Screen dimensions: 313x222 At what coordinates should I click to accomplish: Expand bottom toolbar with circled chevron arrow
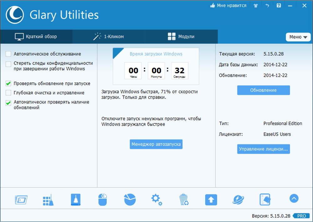click(294, 198)
